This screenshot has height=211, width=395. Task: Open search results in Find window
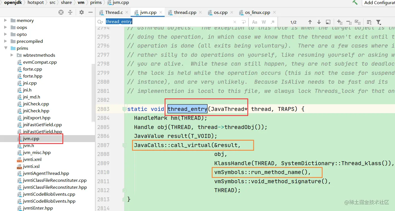tap(328, 22)
